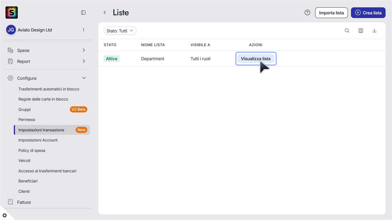Click the gear icon in bottom-left corner
This screenshot has width=392, height=220.
coord(5,215)
